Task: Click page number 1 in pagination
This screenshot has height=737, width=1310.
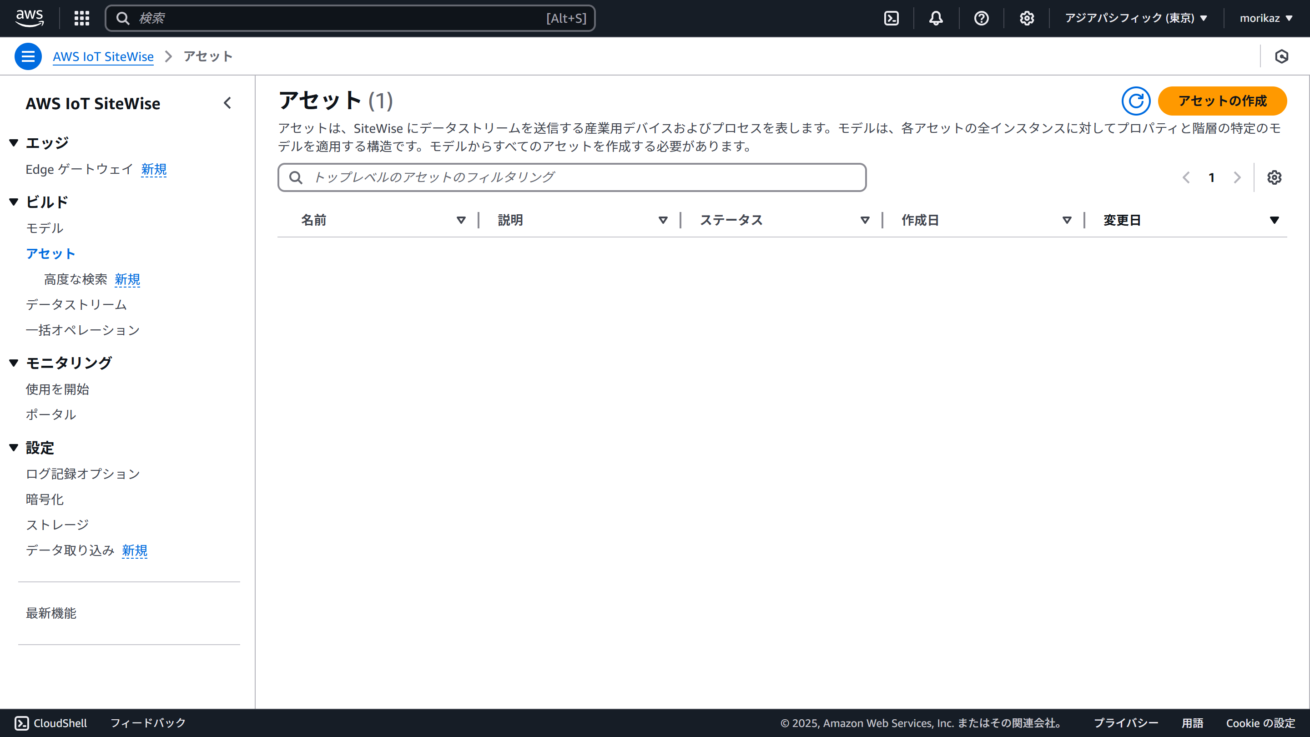Action: point(1212,177)
